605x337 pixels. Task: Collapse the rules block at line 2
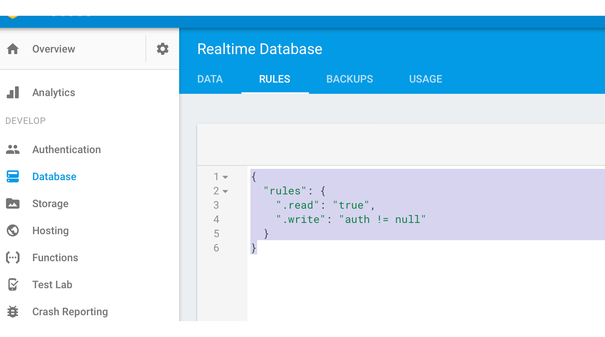point(225,191)
